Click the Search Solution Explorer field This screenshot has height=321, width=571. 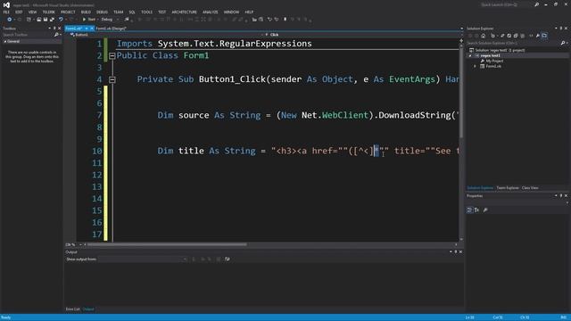[x=513, y=43]
